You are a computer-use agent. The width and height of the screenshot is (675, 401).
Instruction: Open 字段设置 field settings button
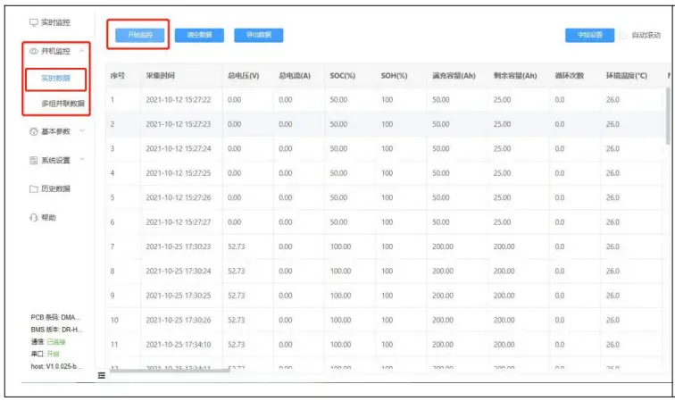[590, 35]
